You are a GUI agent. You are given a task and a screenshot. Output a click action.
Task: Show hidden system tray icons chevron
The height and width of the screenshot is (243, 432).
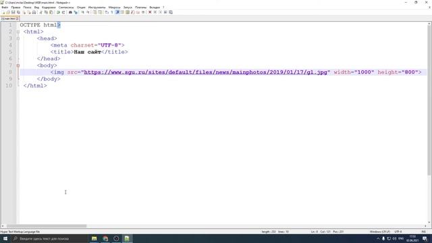(x=378, y=238)
